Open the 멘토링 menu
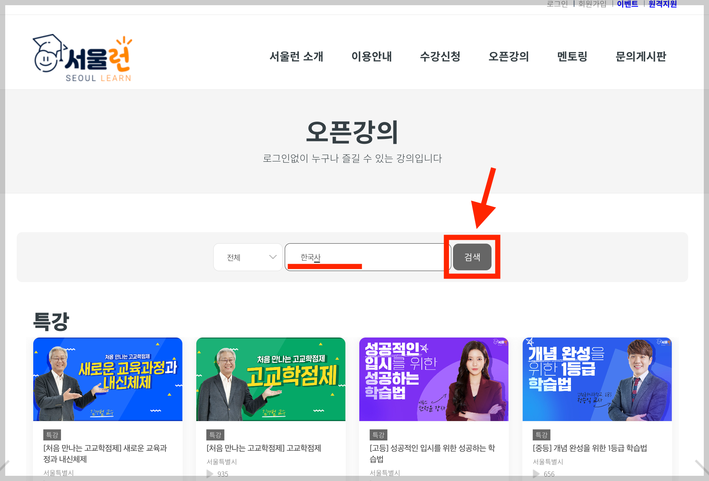Image resolution: width=709 pixels, height=481 pixels. tap(572, 56)
